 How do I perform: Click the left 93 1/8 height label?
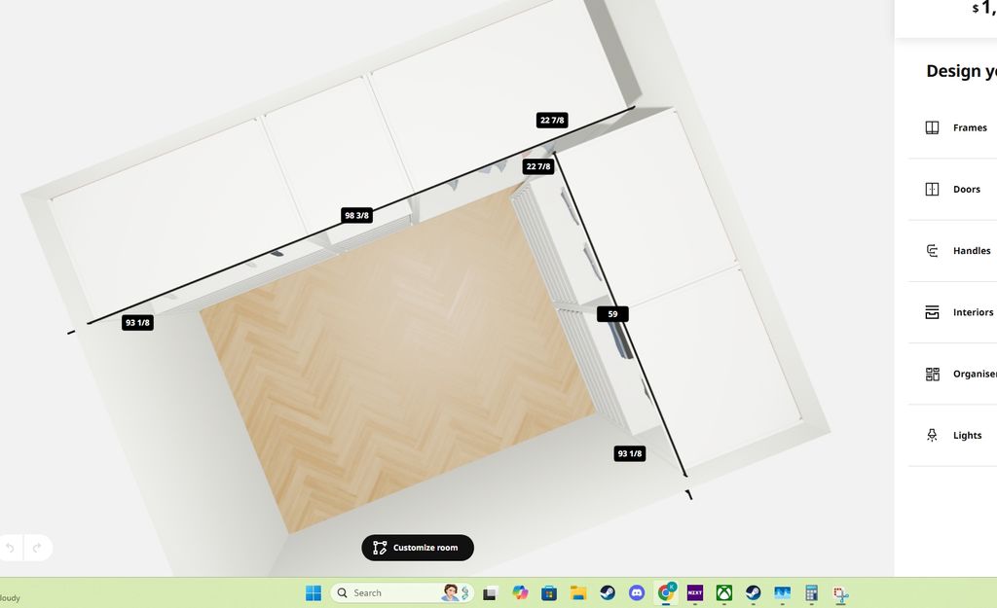click(x=137, y=323)
